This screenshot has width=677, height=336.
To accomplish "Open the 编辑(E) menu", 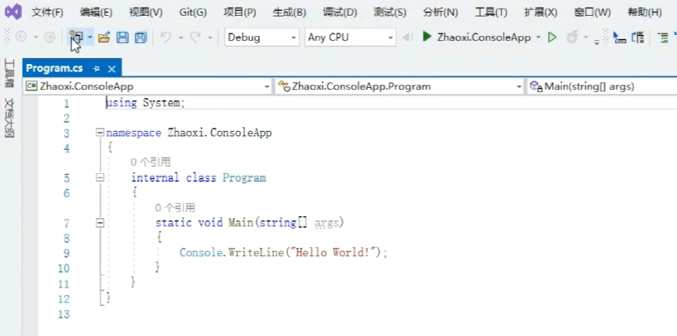I will pos(96,12).
